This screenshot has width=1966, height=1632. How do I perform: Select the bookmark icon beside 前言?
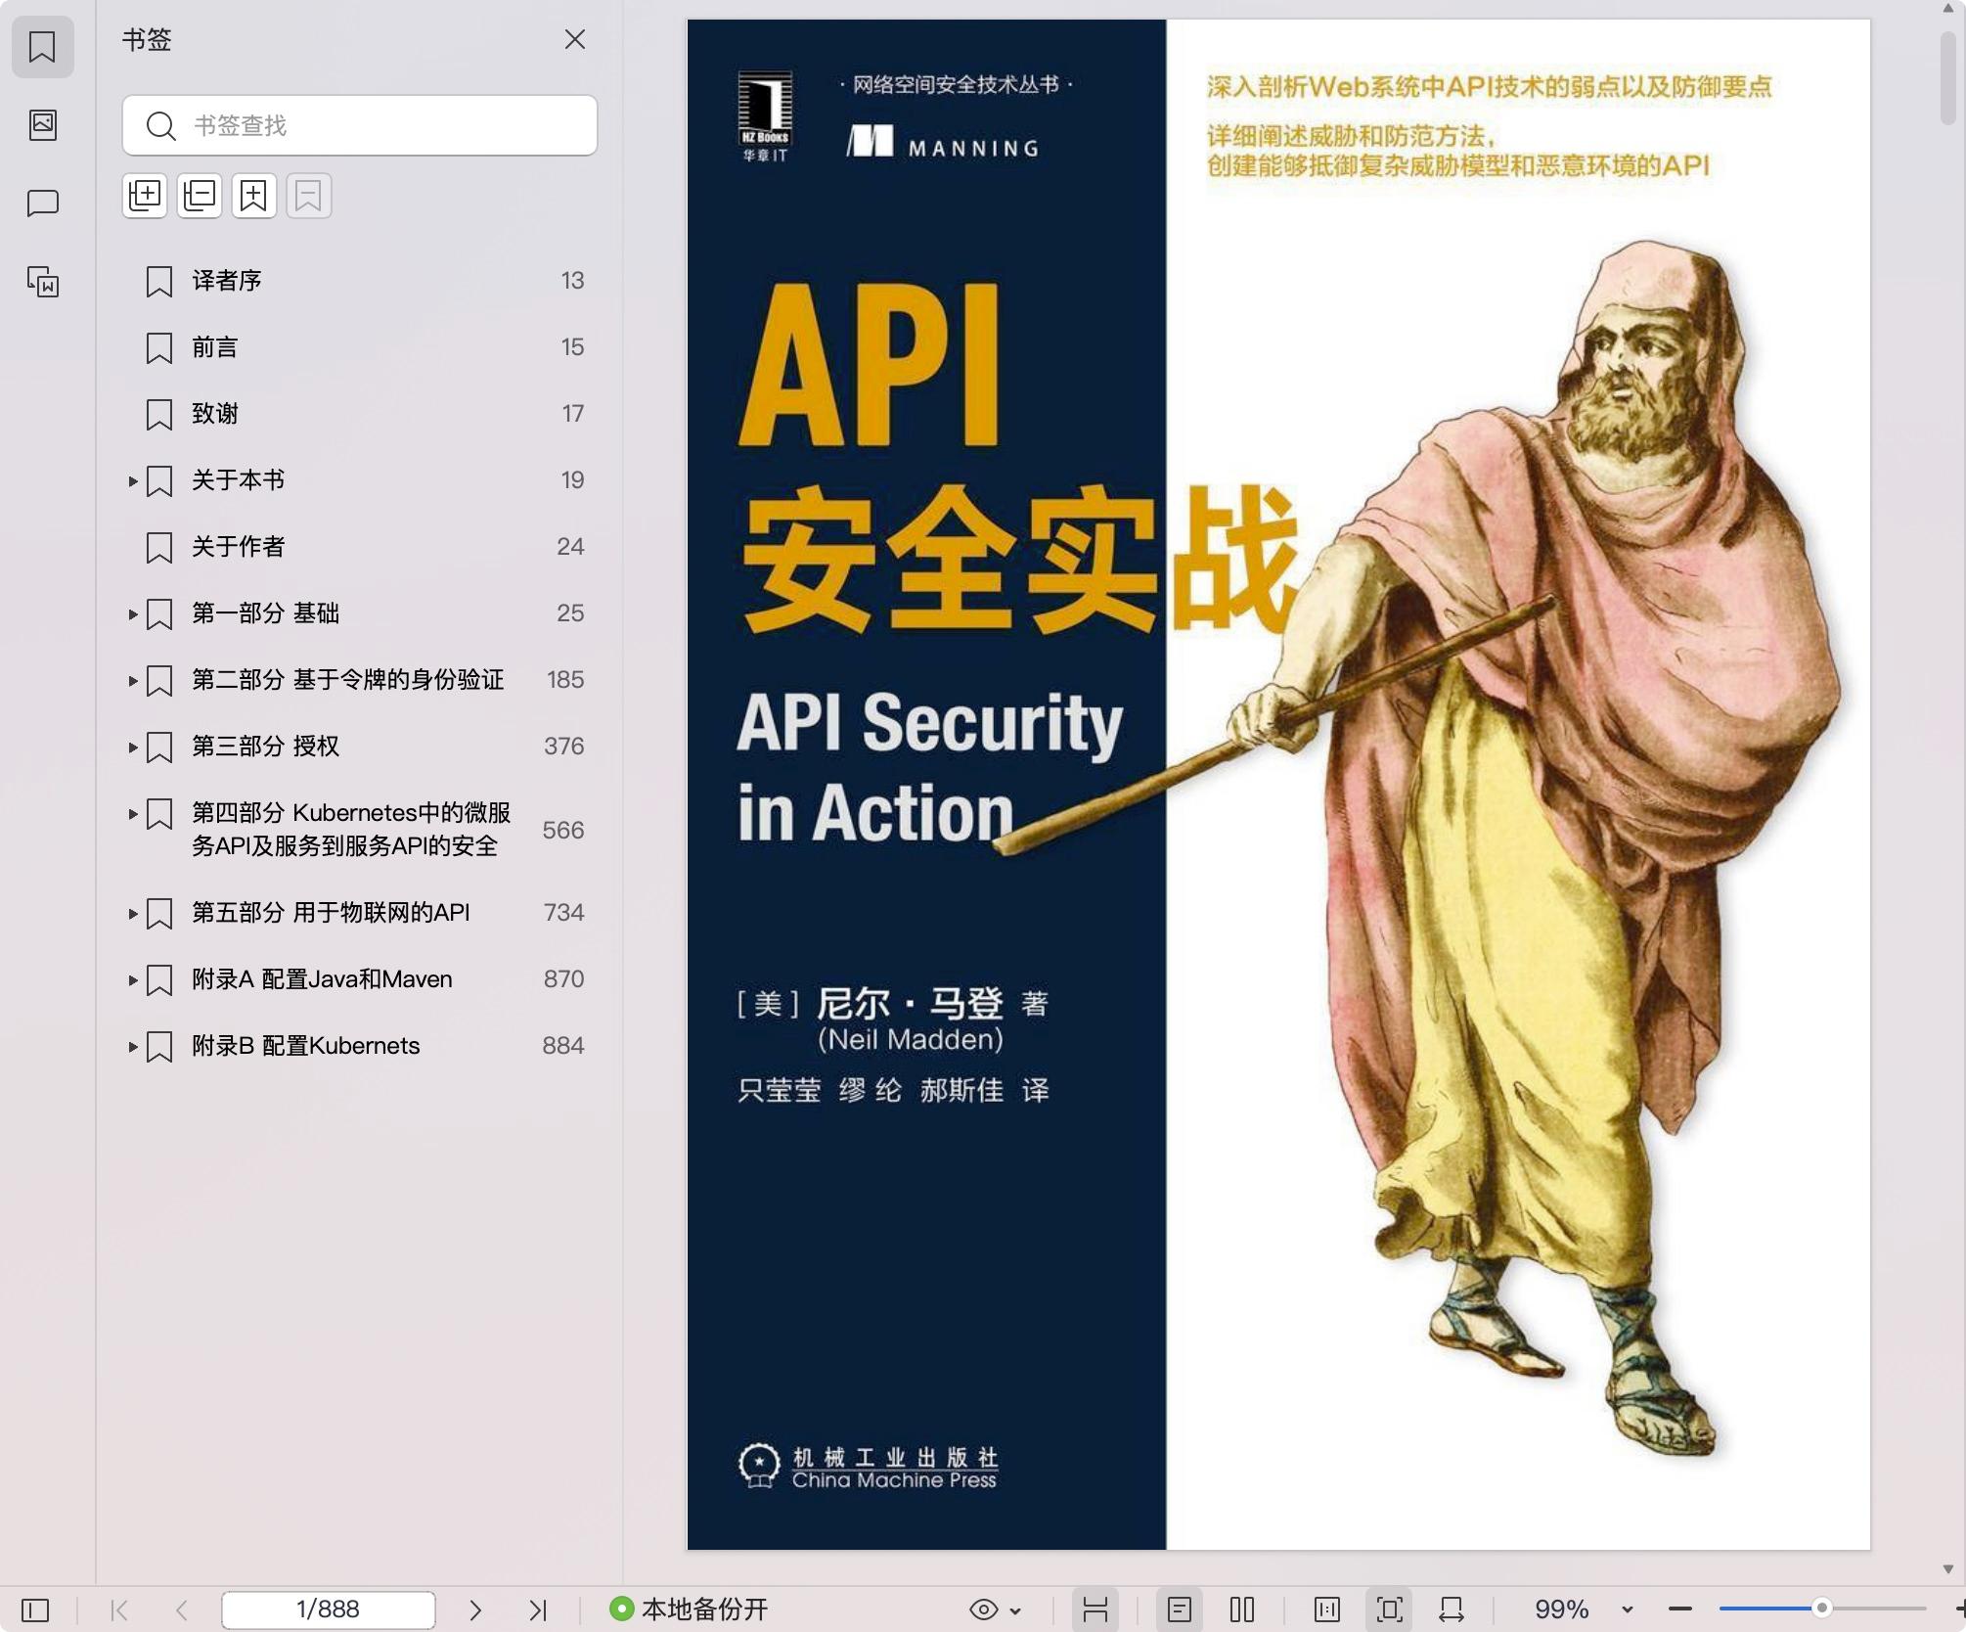coord(159,348)
